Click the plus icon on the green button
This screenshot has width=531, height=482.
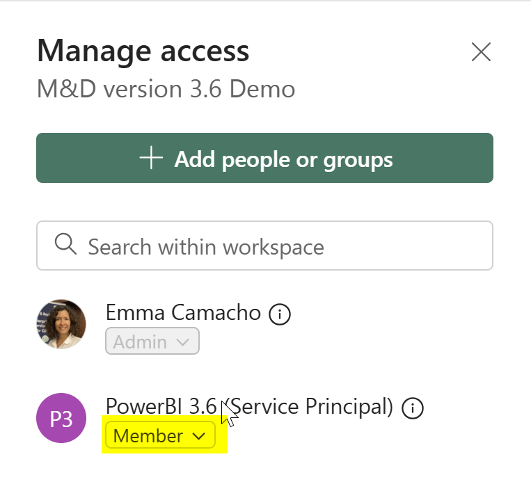151,158
